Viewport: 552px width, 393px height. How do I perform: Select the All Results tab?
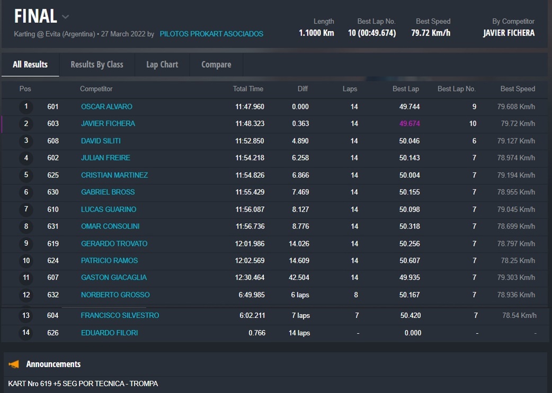[x=30, y=65]
